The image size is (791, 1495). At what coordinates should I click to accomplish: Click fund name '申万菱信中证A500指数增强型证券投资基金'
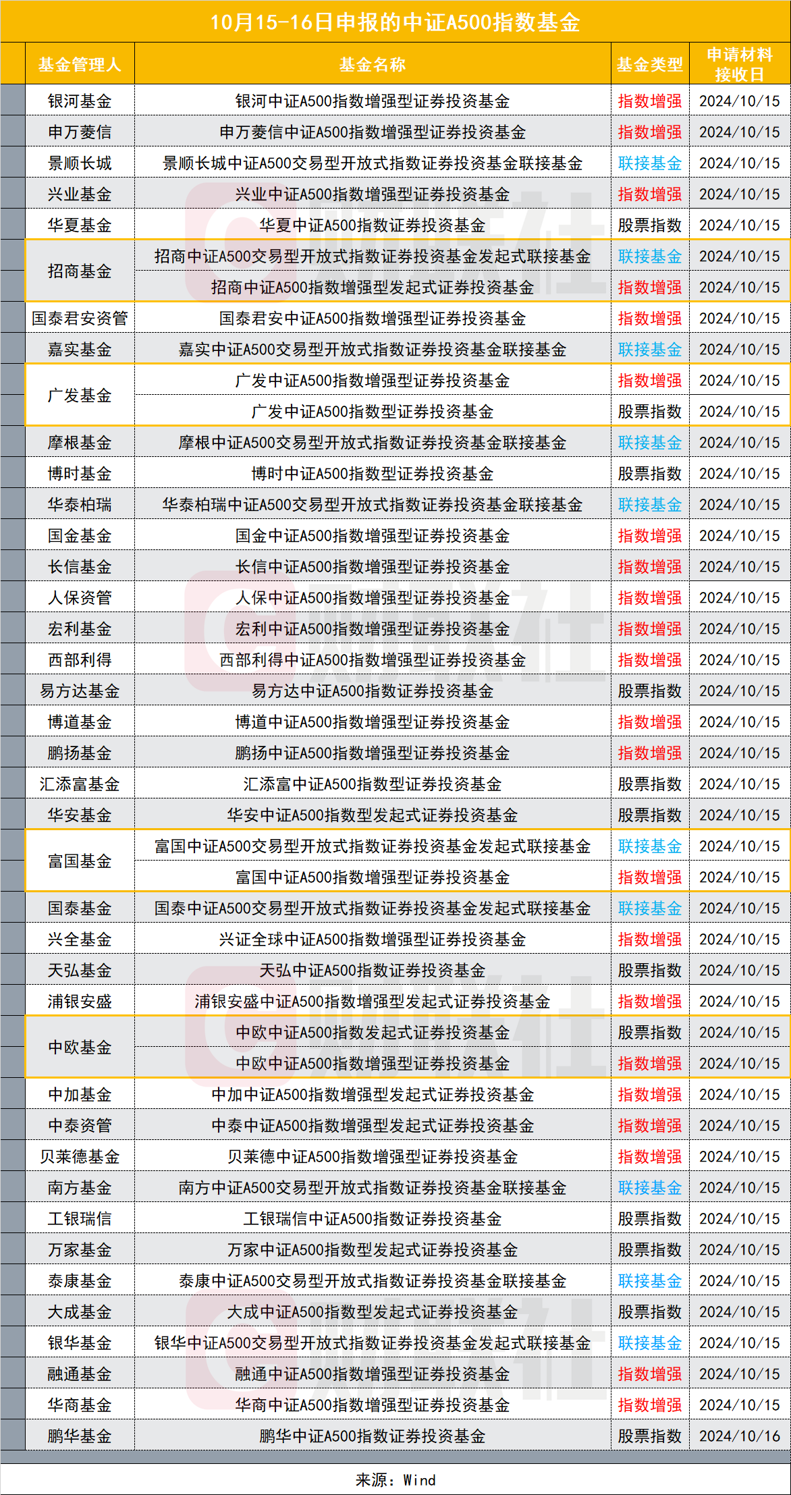coord(373,132)
